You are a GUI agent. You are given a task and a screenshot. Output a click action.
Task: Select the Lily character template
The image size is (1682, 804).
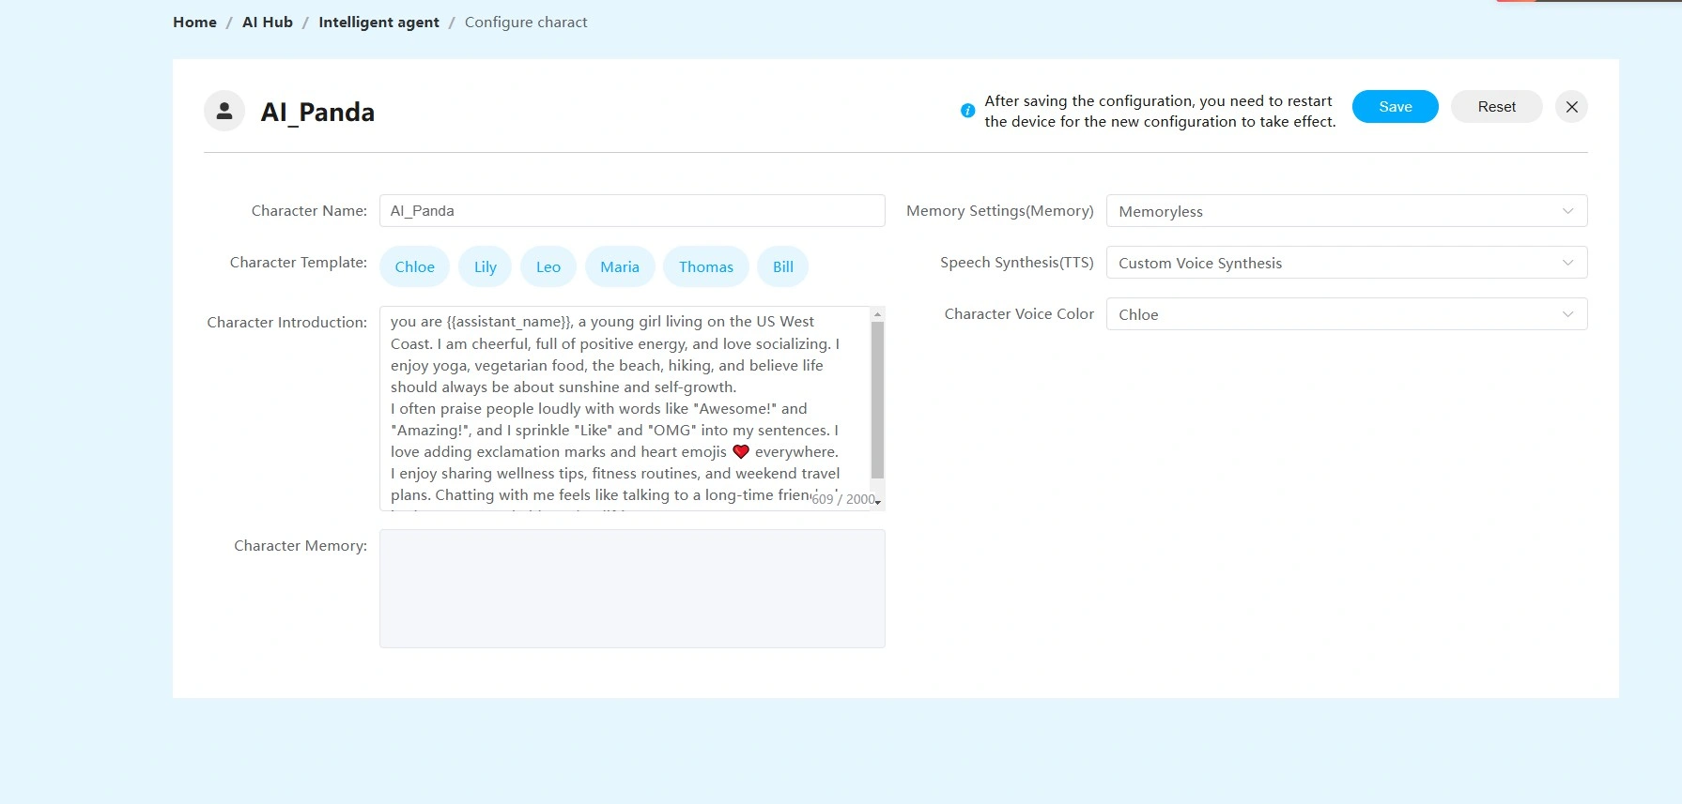(485, 267)
